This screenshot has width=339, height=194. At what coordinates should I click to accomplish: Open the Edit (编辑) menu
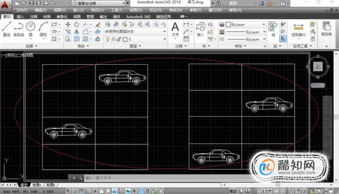(x=41, y=10)
